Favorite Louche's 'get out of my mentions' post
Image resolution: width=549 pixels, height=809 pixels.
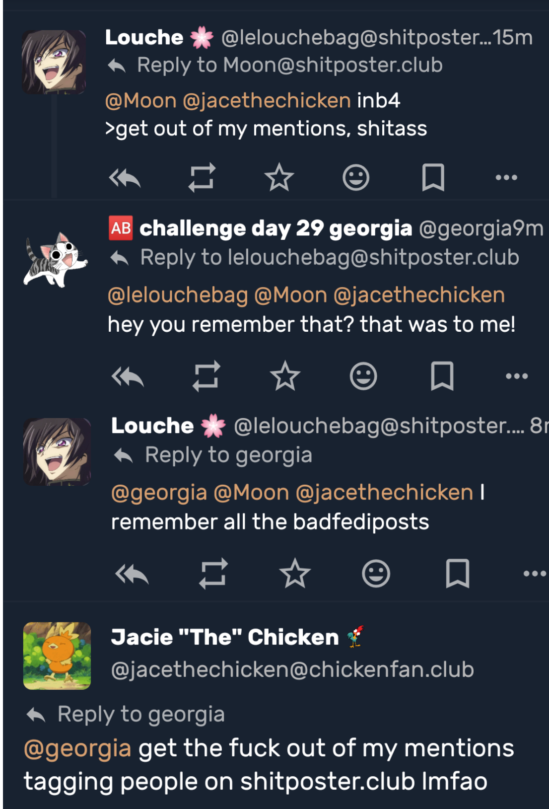(x=279, y=177)
